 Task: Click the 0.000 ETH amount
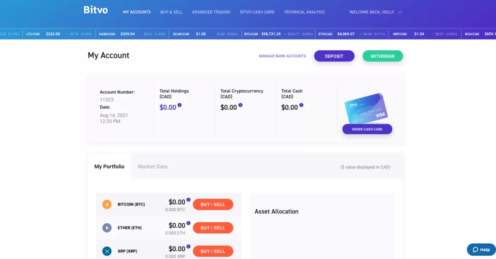pos(175,233)
